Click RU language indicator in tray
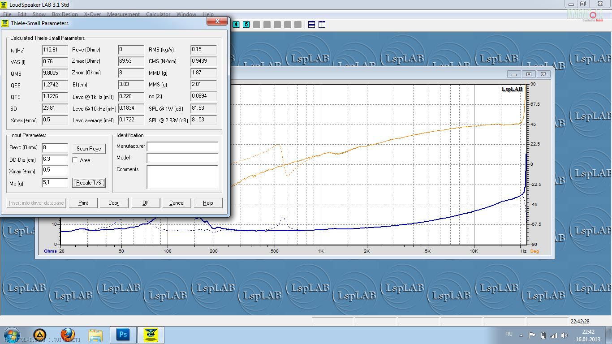The image size is (612, 344). 509,334
